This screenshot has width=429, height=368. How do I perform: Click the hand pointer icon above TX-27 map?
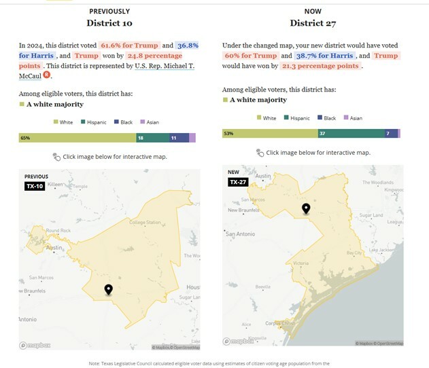(260, 153)
